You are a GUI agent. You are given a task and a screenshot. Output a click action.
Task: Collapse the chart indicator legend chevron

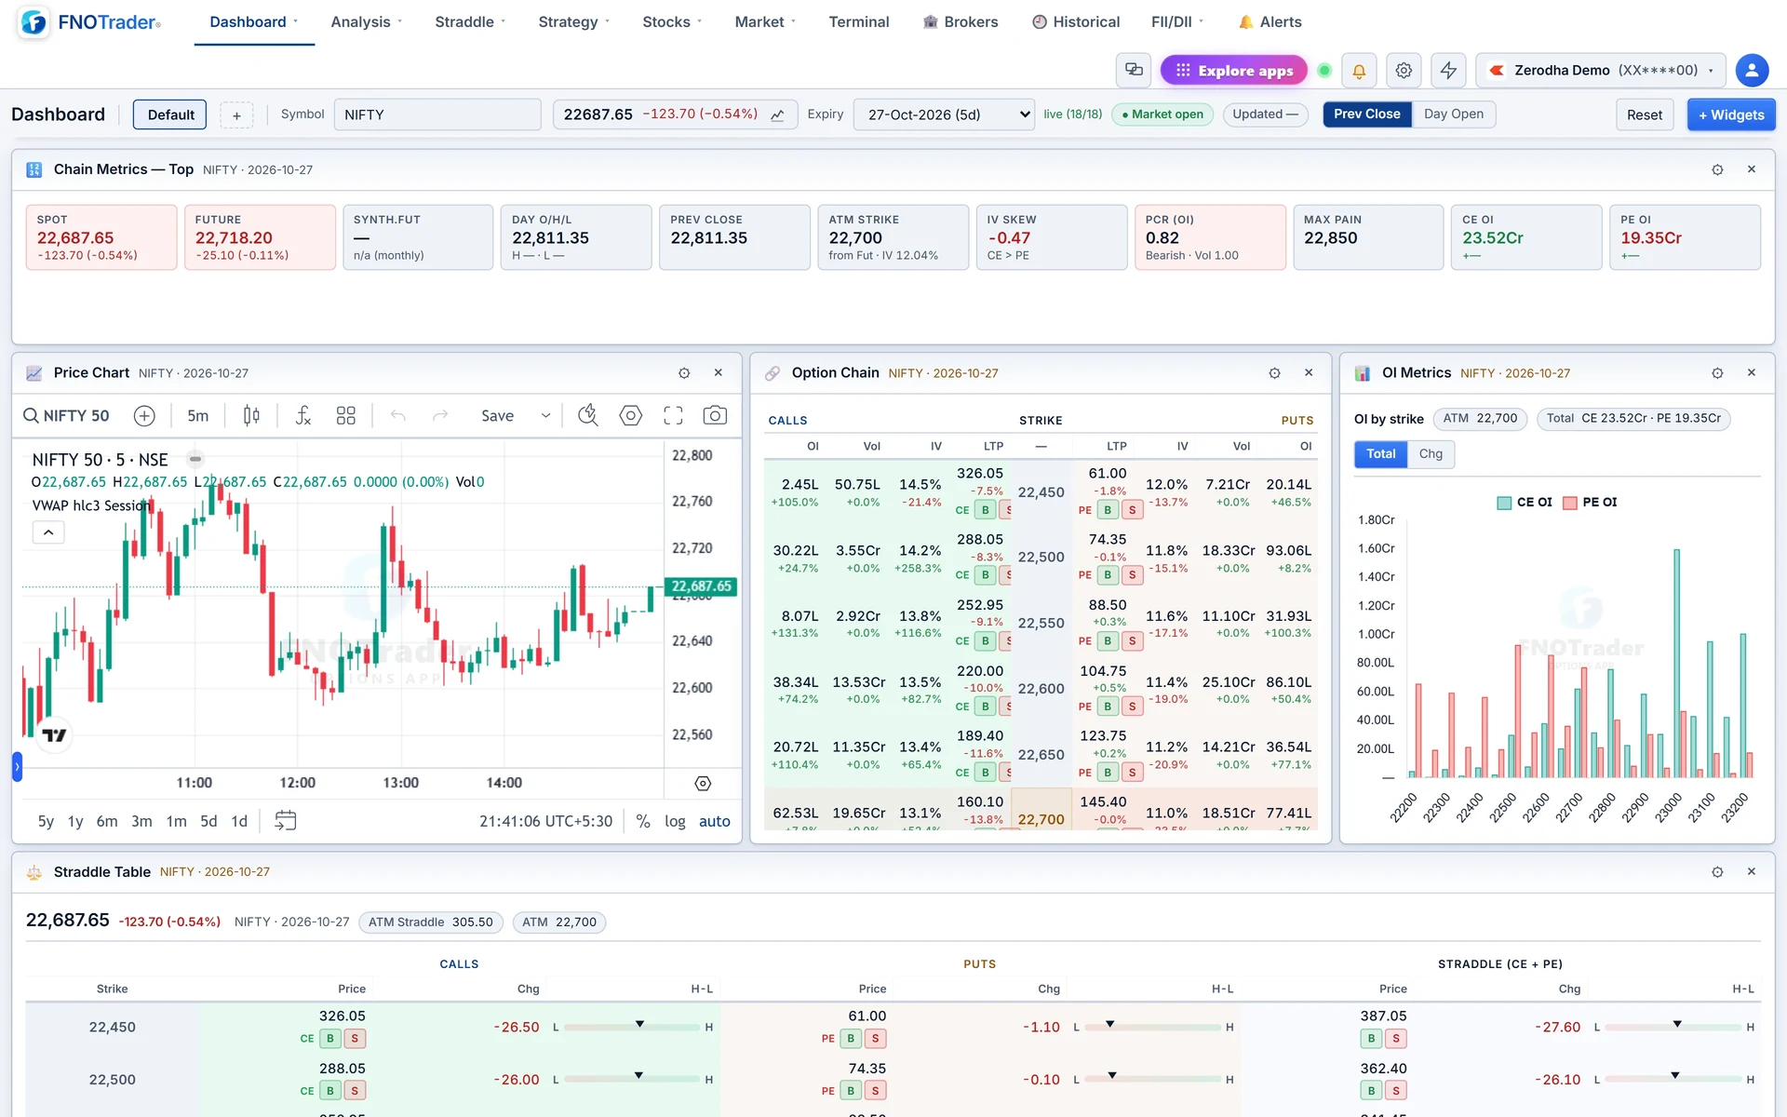pos(48,532)
